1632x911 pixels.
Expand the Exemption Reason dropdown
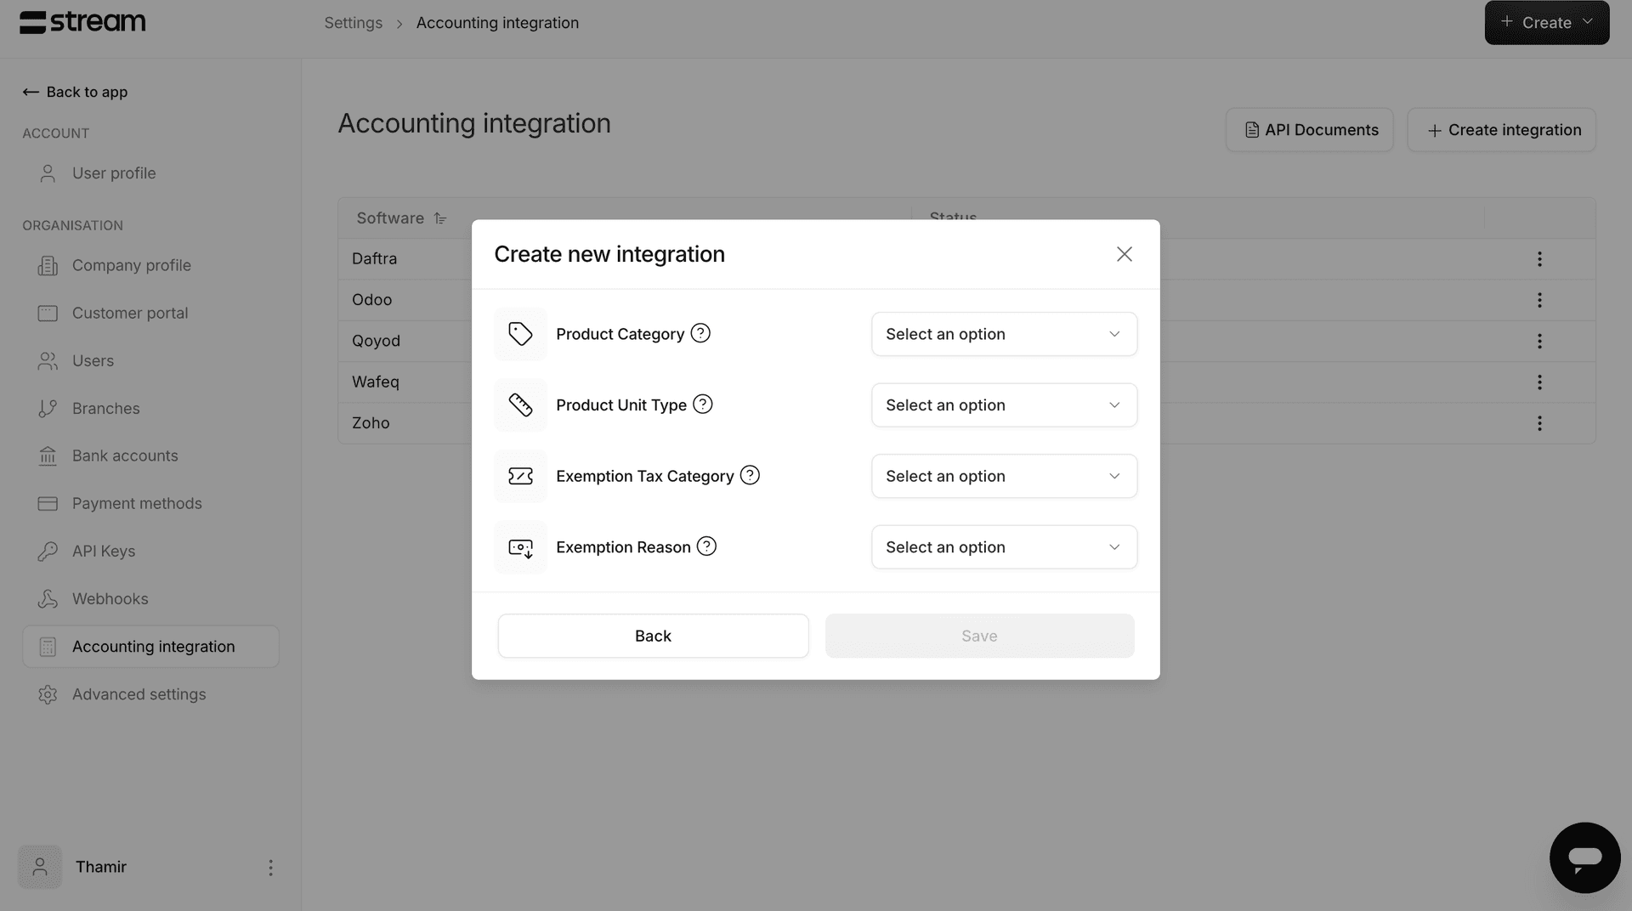[1004, 547]
